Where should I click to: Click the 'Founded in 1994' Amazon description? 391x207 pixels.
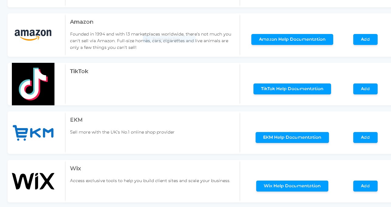click(x=151, y=41)
